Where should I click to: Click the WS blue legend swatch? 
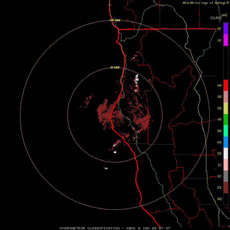click(226, 142)
